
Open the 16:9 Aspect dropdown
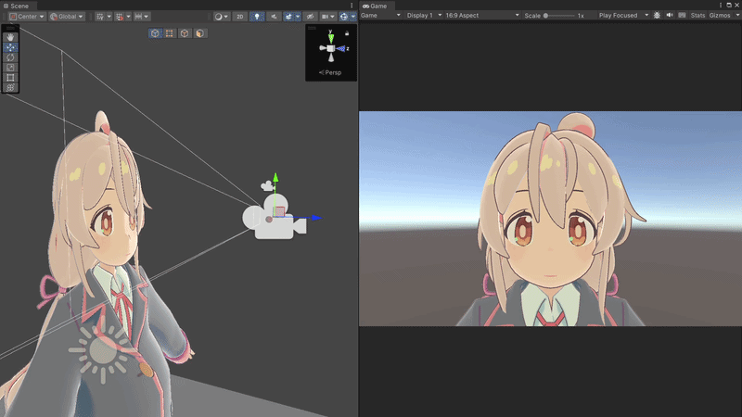(482, 15)
